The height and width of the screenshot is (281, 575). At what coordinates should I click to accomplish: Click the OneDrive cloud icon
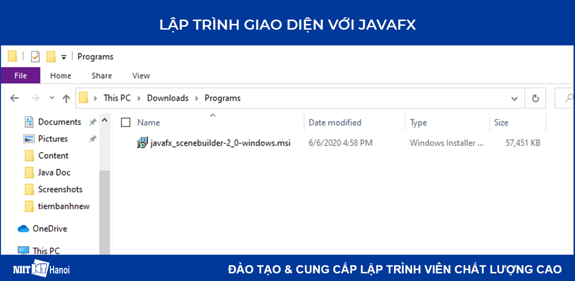(x=23, y=228)
